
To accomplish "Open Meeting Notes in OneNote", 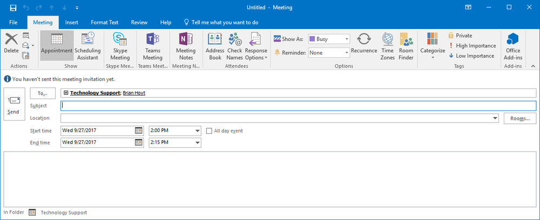I will pos(186,46).
